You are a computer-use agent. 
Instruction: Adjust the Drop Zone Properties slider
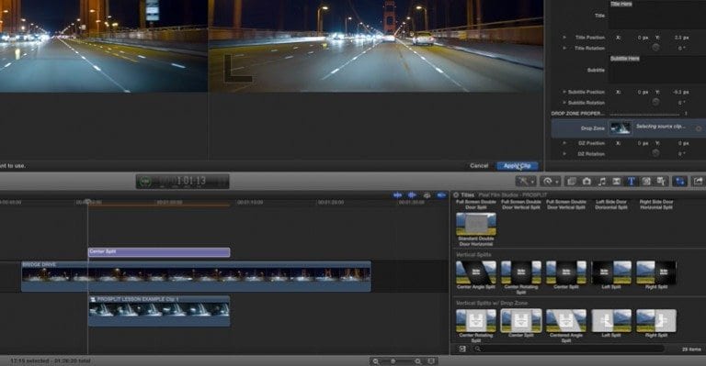coord(644,114)
